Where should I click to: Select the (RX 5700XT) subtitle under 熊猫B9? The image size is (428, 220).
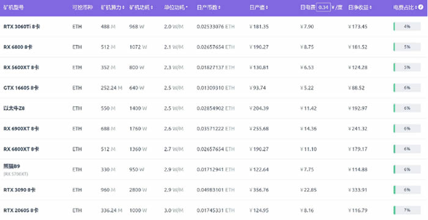[x=16, y=174]
